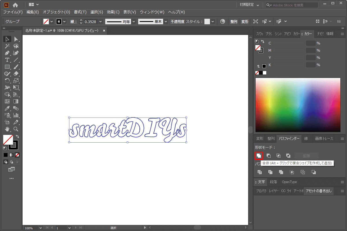This screenshot has width=347, height=231.
Task: Open brush definition 基本 dropdown
Action: click(x=165, y=21)
